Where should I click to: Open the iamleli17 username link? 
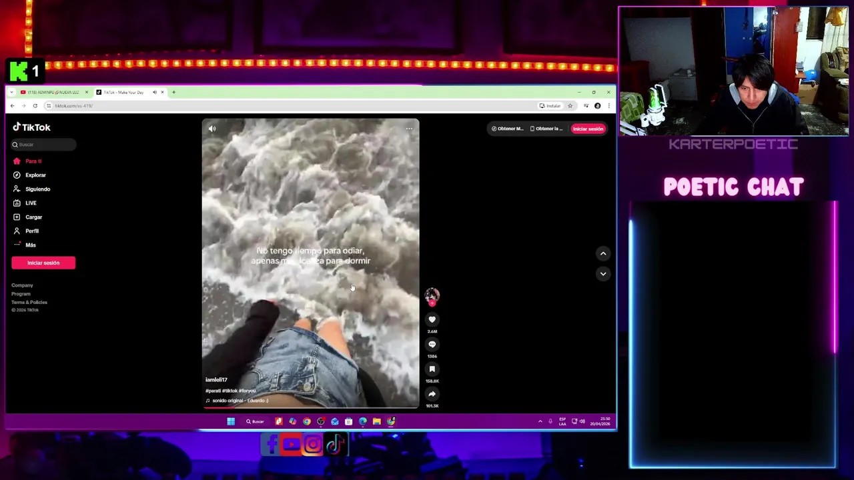[x=216, y=380]
